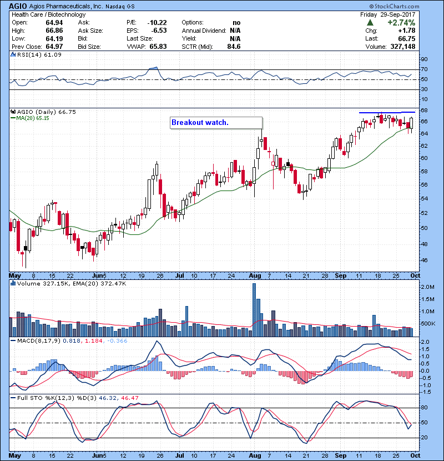The height and width of the screenshot is (461, 444).
Task: Click the volume bars icon beside Volume 327.15K
Action: click(13, 283)
